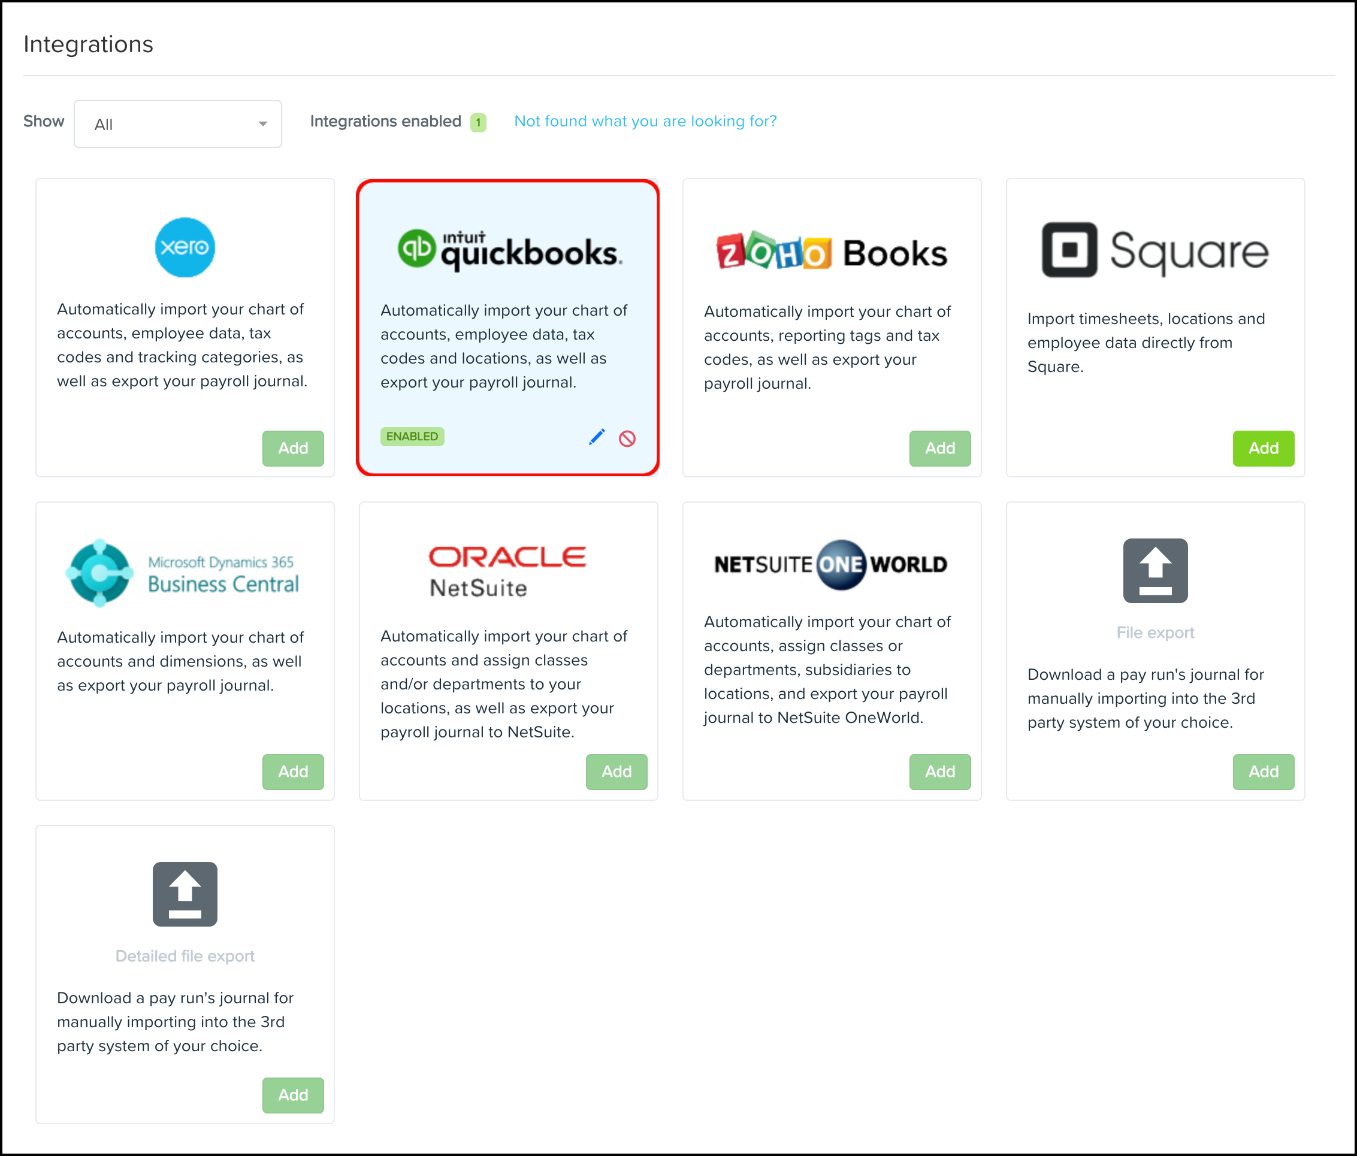Image resolution: width=1357 pixels, height=1156 pixels.
Task: Click the Show dropdown arrow
Action: [x=262, y=124]
